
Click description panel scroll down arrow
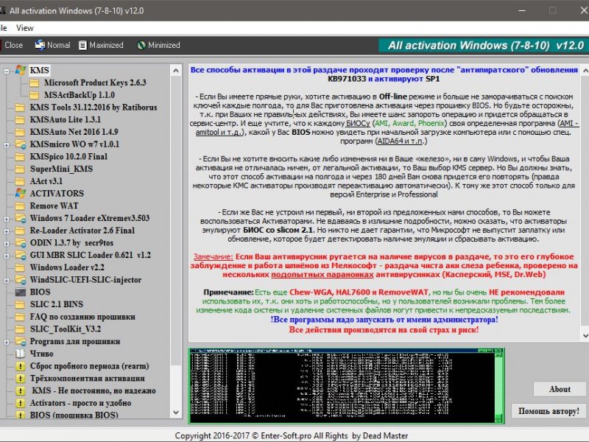(585, 336)
